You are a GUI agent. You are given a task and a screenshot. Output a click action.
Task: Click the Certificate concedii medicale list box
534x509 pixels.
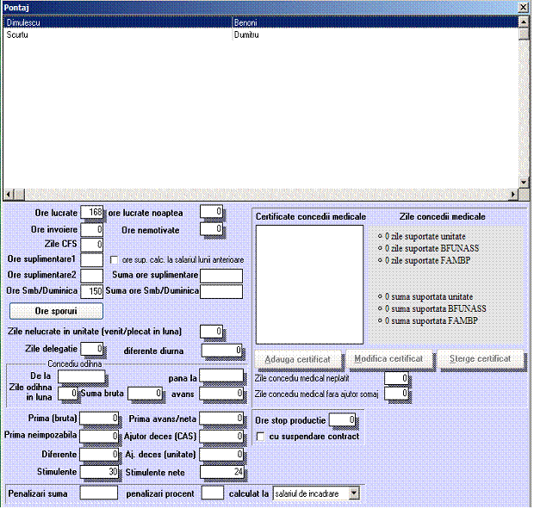(x=309, y=284)
